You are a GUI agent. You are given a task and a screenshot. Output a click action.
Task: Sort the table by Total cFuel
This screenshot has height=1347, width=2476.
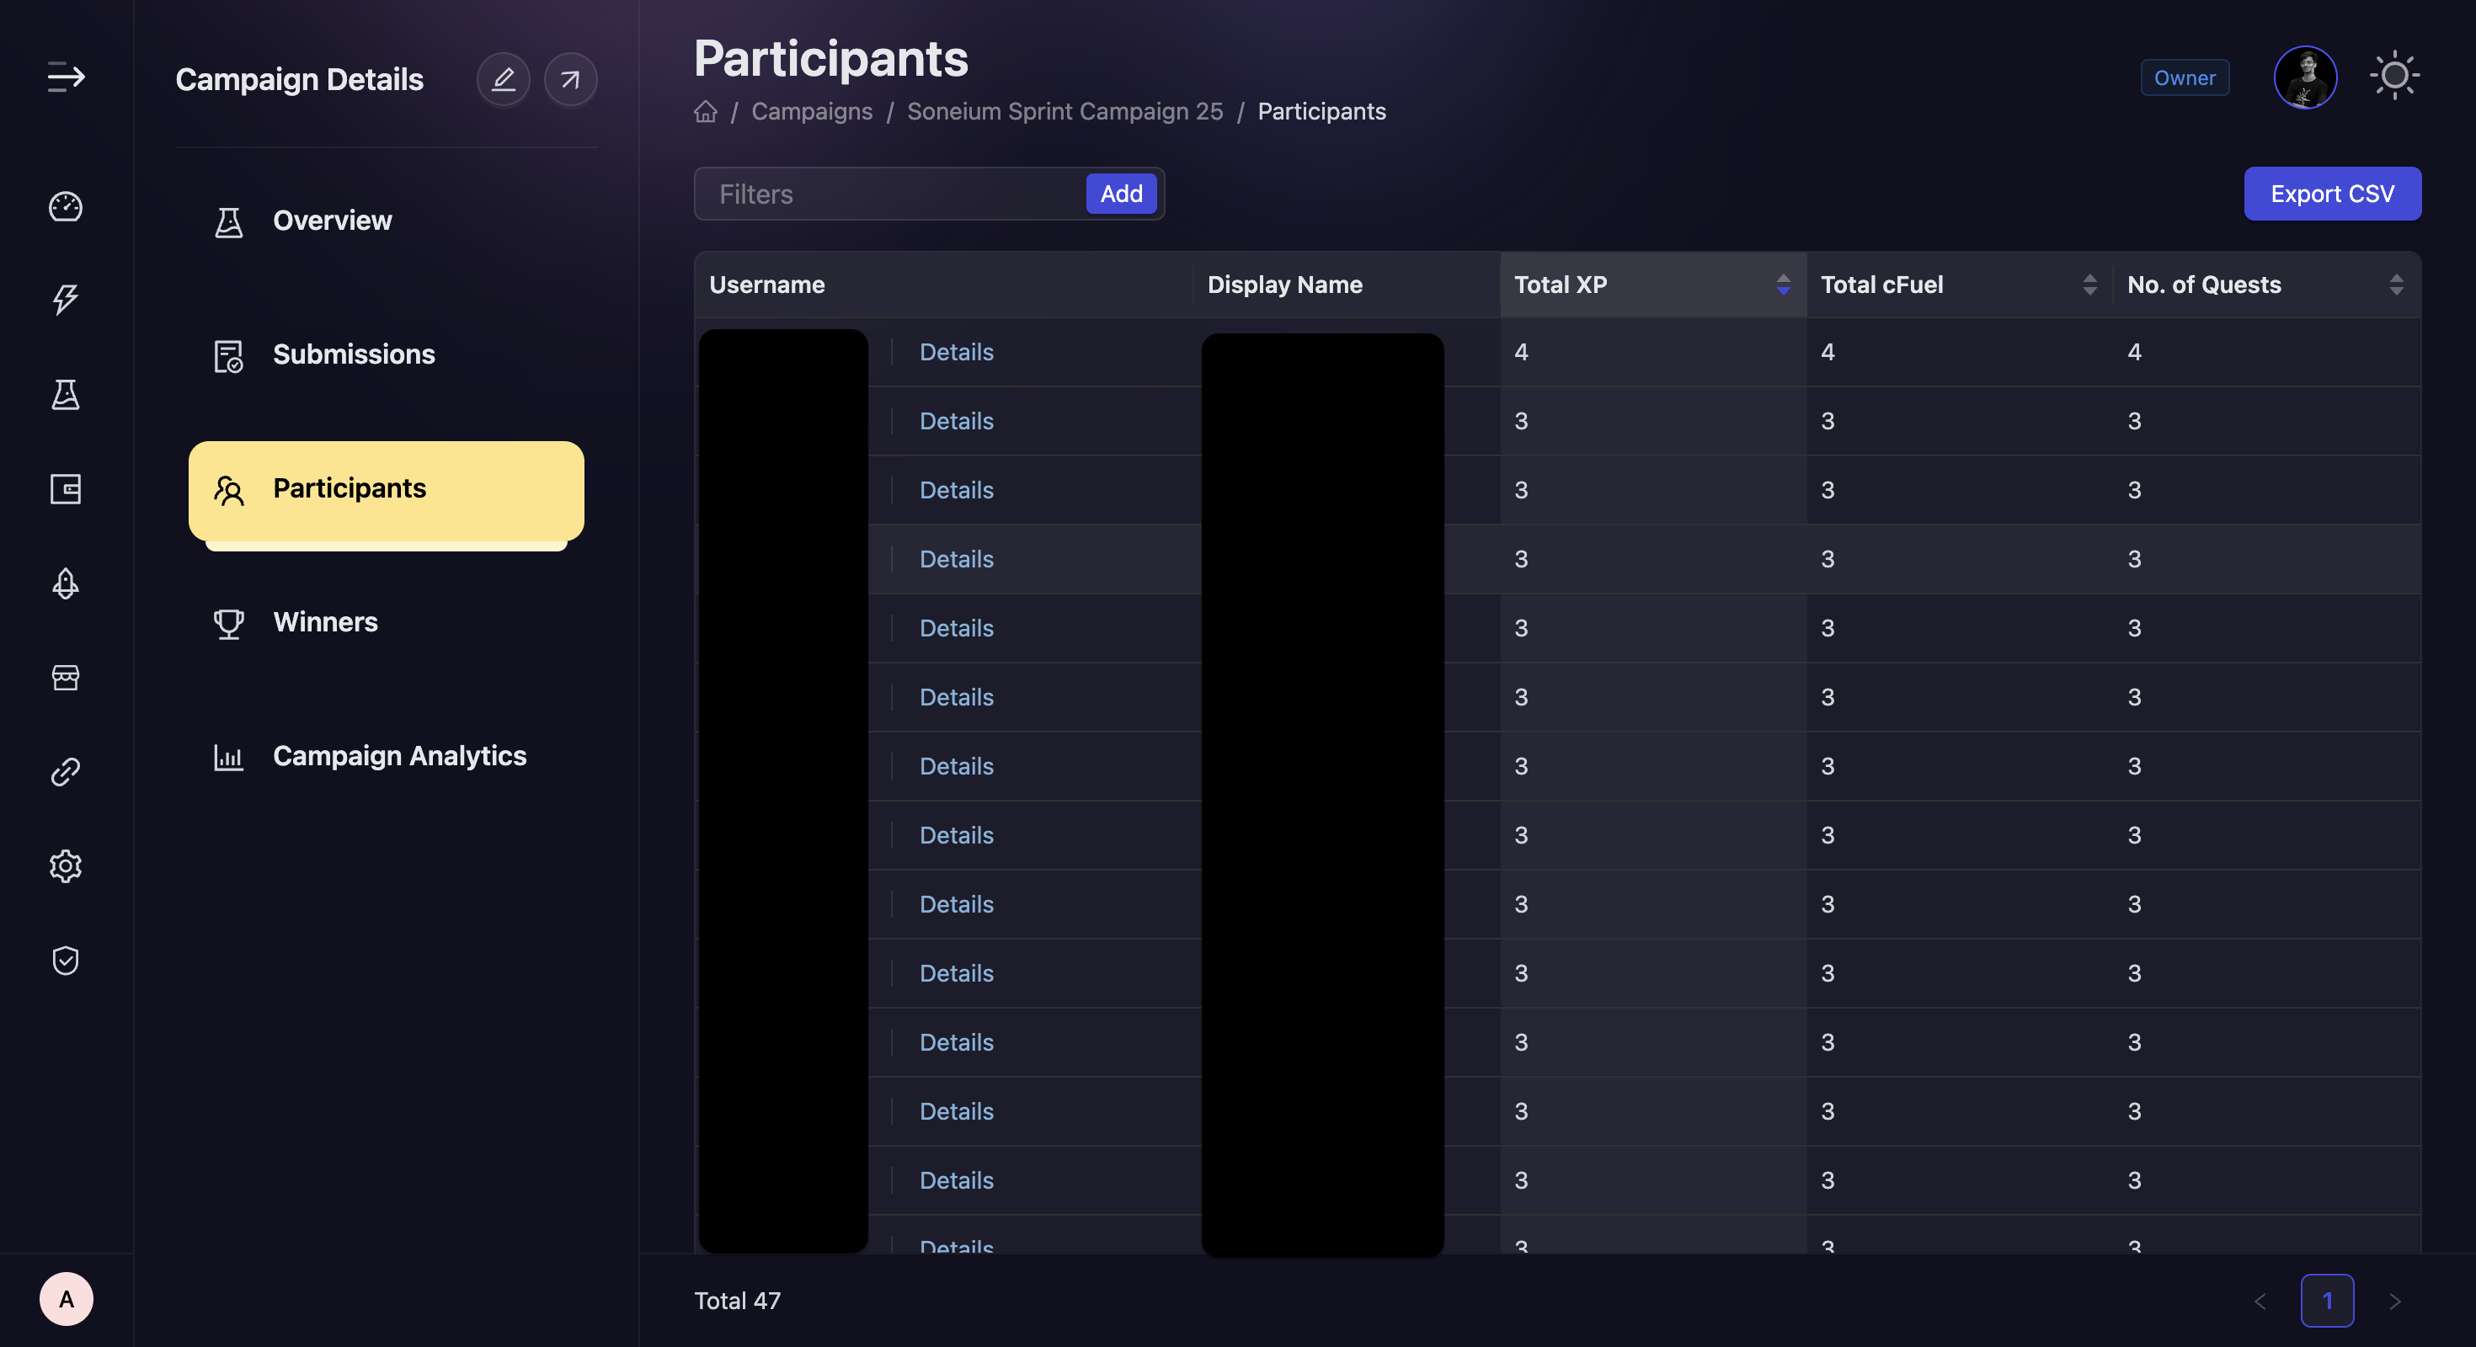click(2091, 285)
